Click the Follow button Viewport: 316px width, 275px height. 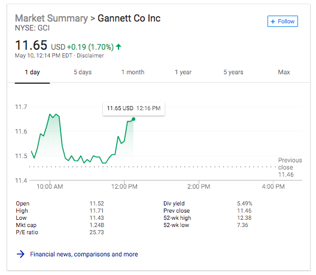[x=282, y=21]
